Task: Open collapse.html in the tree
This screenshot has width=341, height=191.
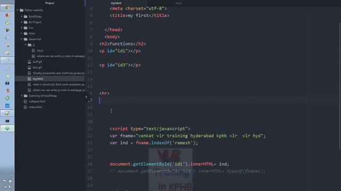Action: coord(37,101)
